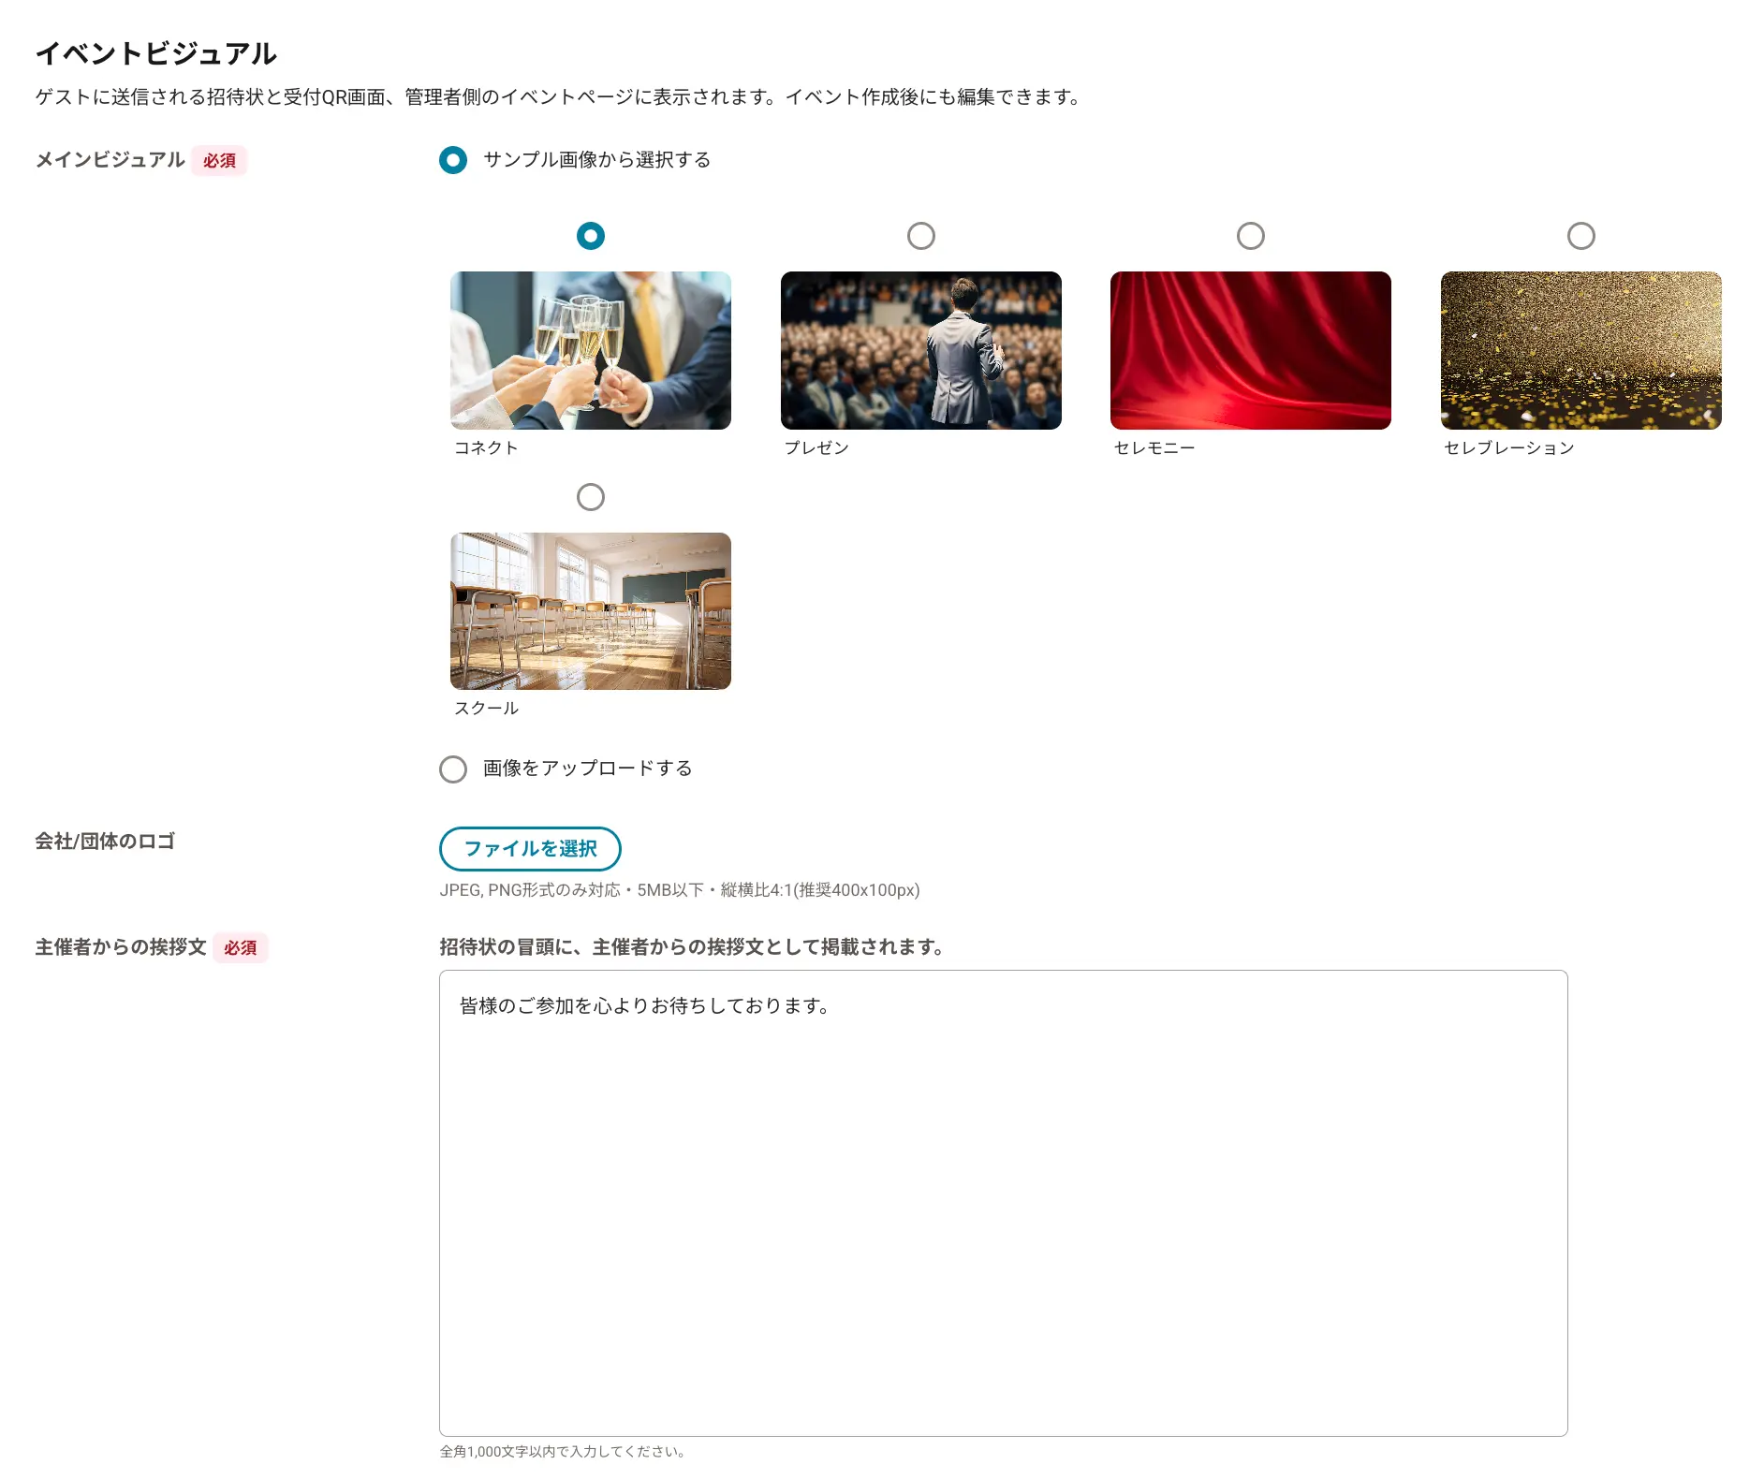1764x1479 pixels.
Task: Focus the 主催者からの挨拶文 text area
Action: tap(1004, 1203)
